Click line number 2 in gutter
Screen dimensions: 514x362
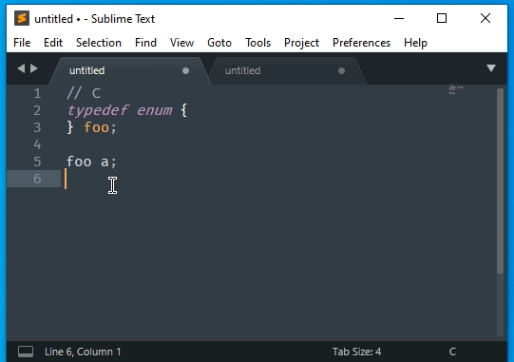point(37,110)
